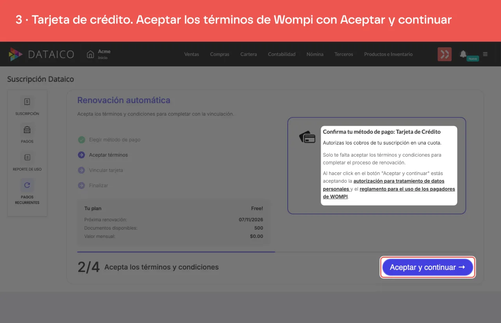Click the arrow icon beside Finalizar

(x=81, y=186)
